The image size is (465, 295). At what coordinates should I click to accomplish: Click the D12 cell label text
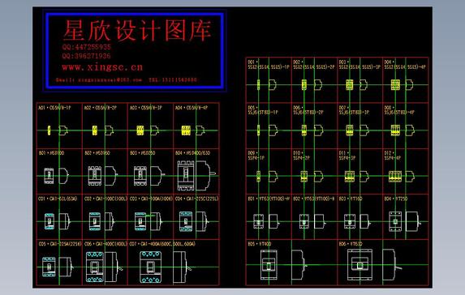pos(393,156)
